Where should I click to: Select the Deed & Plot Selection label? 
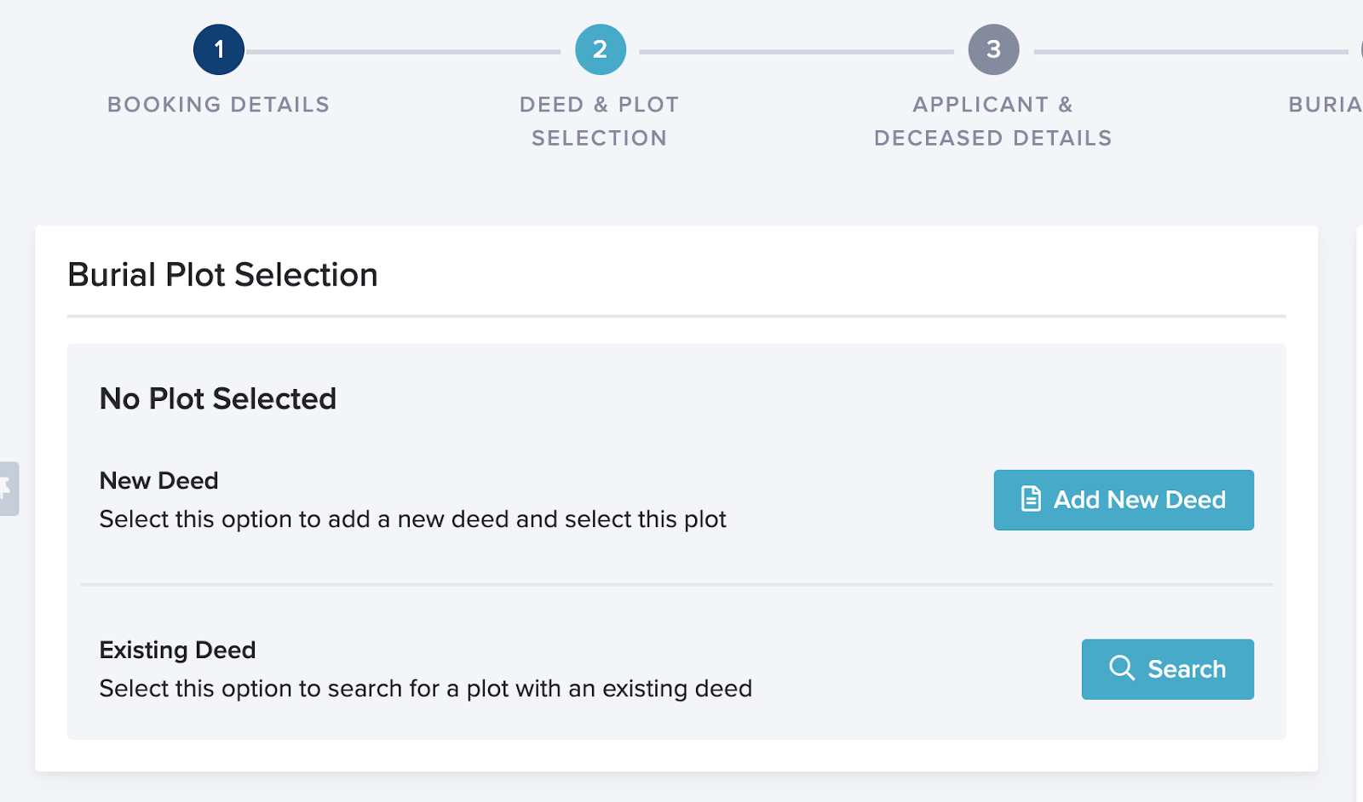[600, 121]
